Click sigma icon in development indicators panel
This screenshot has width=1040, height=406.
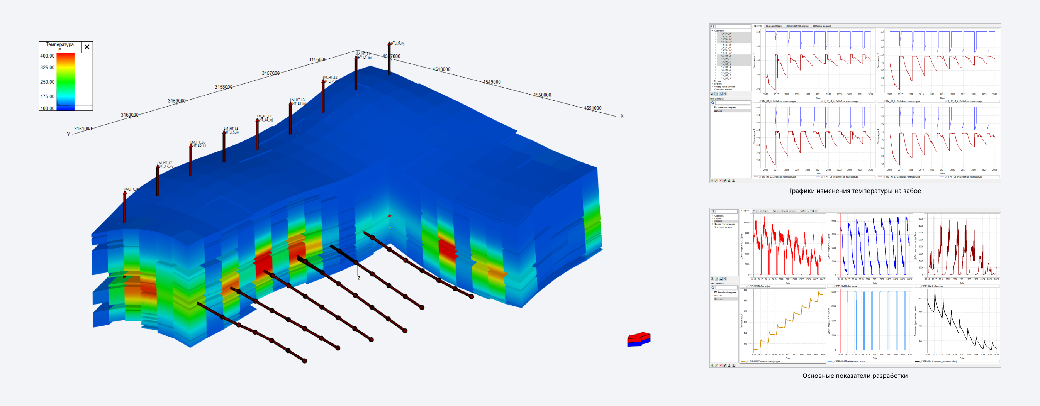(713, 279)
